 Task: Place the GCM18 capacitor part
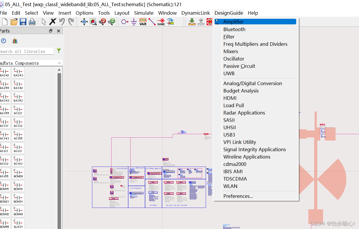(x=18, y=186)
